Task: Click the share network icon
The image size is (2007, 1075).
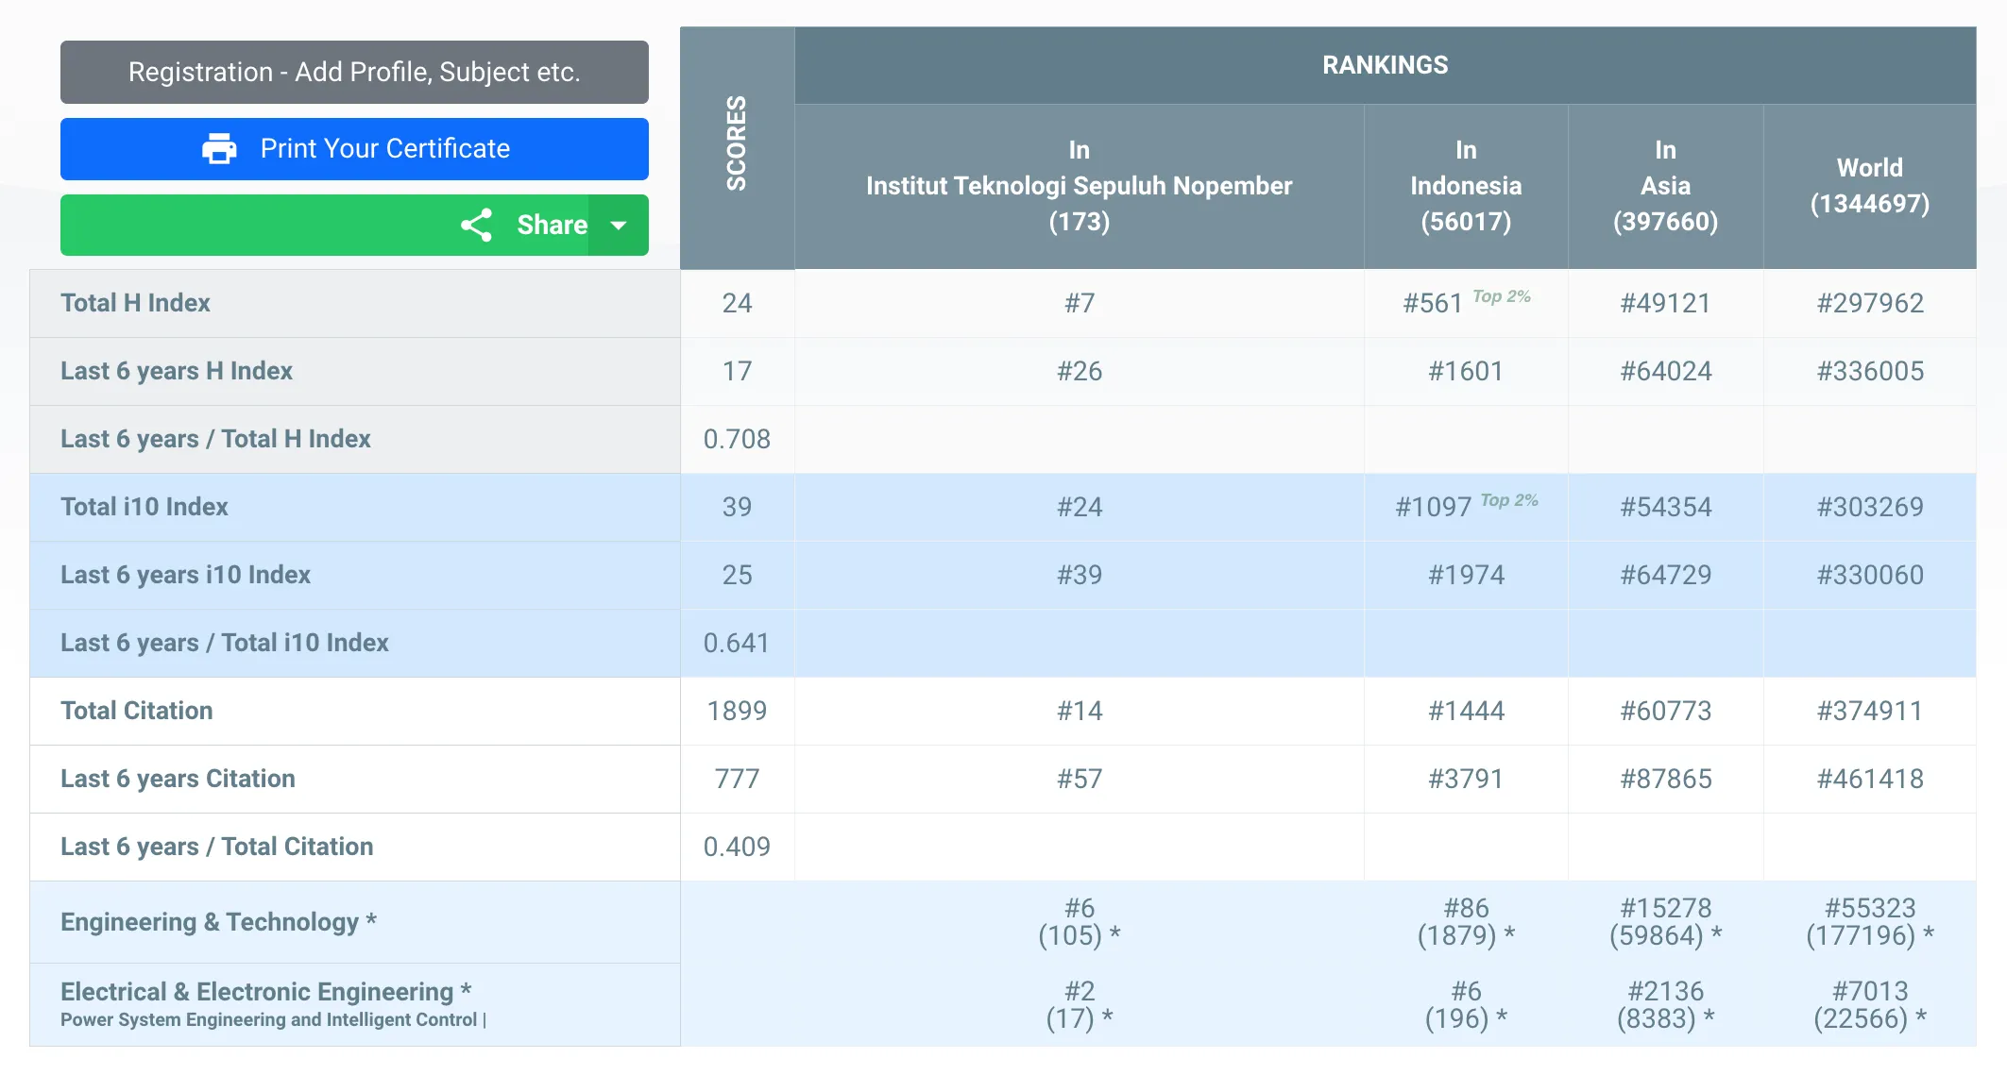Action: (x=476, y=226)
